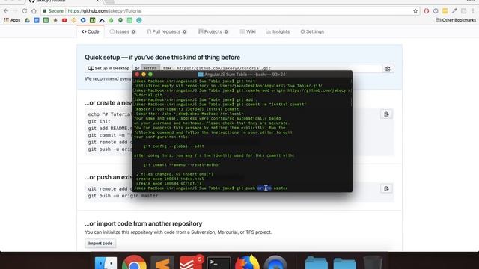Open the Trash in the Dock
479x269 pixels.
tap(373, 262)
